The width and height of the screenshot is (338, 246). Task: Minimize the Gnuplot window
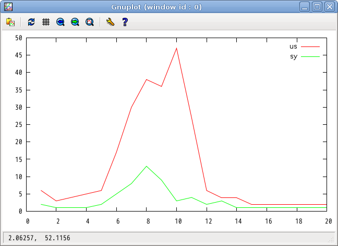click(305, 7)
